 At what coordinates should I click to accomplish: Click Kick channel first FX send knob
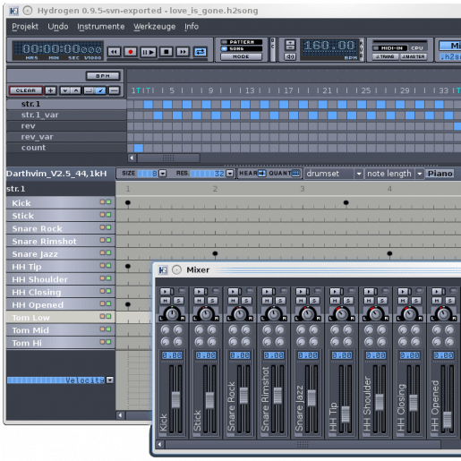click(x=166, y=329)
